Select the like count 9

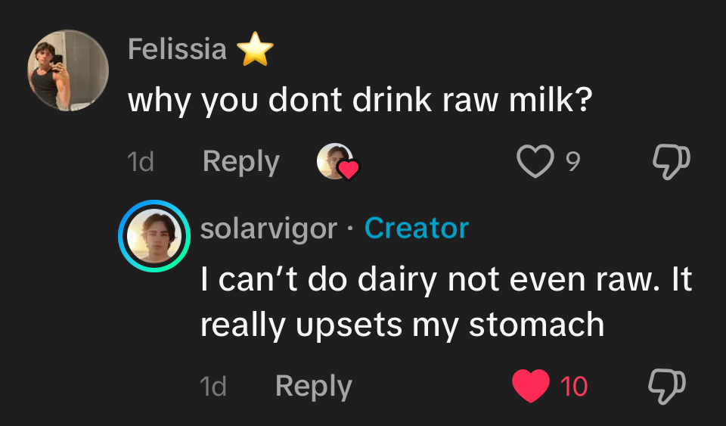(x=573, y=161)
